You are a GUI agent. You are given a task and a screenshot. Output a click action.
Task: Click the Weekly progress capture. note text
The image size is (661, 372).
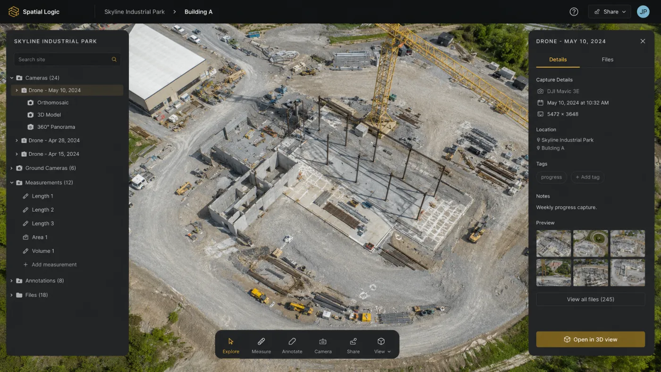pyautogui.click(x=567, y=207)
